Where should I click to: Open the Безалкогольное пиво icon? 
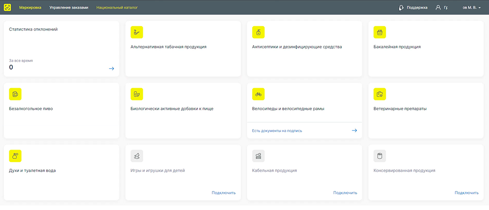16,94
